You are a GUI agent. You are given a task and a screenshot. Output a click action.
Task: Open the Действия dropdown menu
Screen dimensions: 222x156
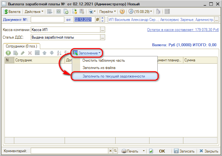[34, 12]
